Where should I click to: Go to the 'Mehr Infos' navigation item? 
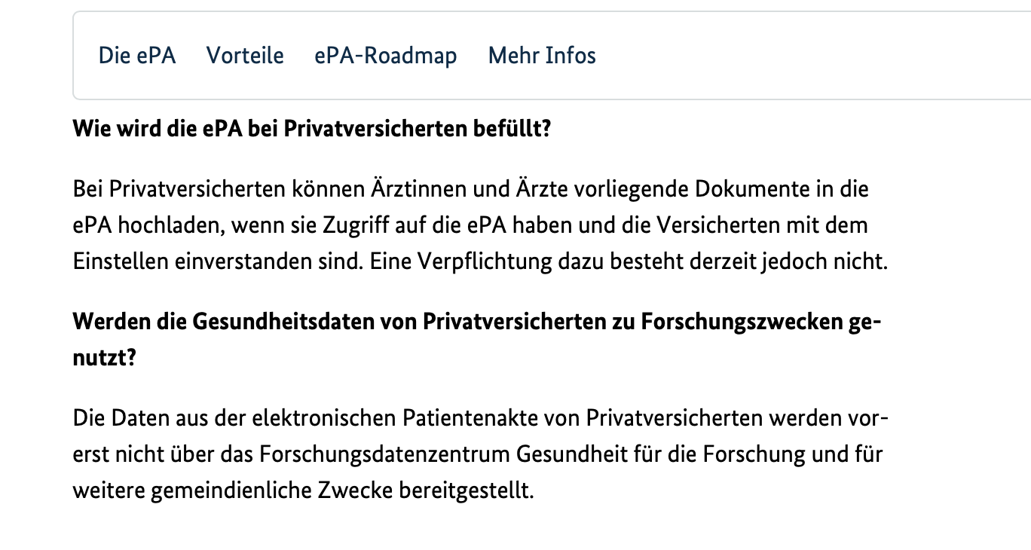click(542, 56)
